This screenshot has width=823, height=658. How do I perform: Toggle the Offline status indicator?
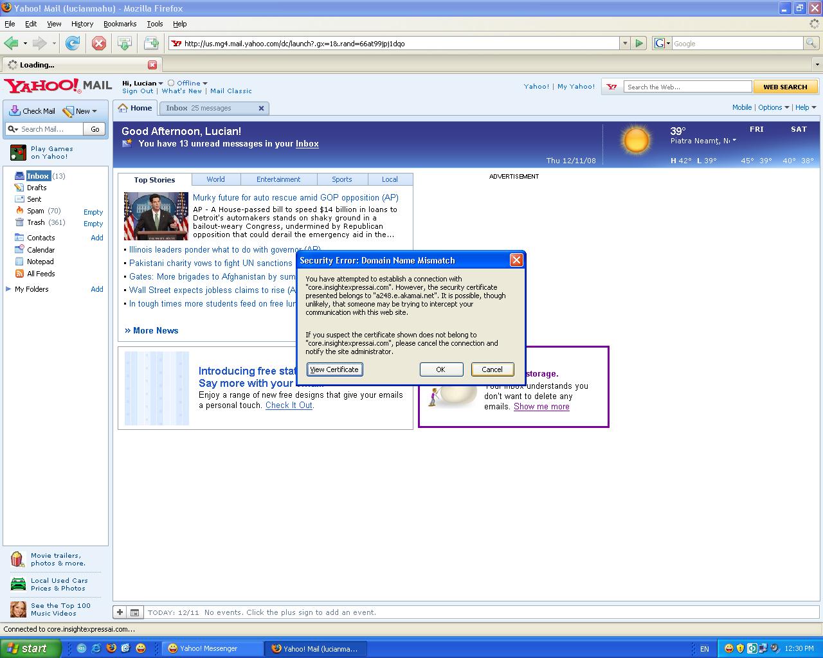[188, 83]
